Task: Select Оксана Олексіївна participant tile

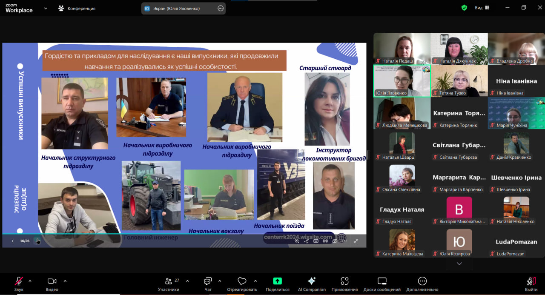Action: [402, 178]
